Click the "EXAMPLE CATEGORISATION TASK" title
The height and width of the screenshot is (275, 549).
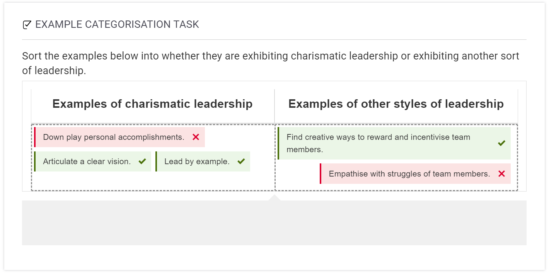117,25
